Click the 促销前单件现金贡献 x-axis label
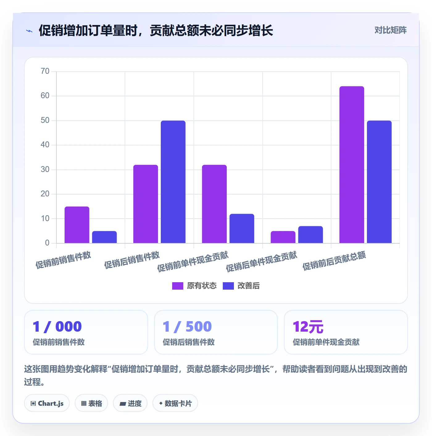432x436 pixels. coord(193,262)
